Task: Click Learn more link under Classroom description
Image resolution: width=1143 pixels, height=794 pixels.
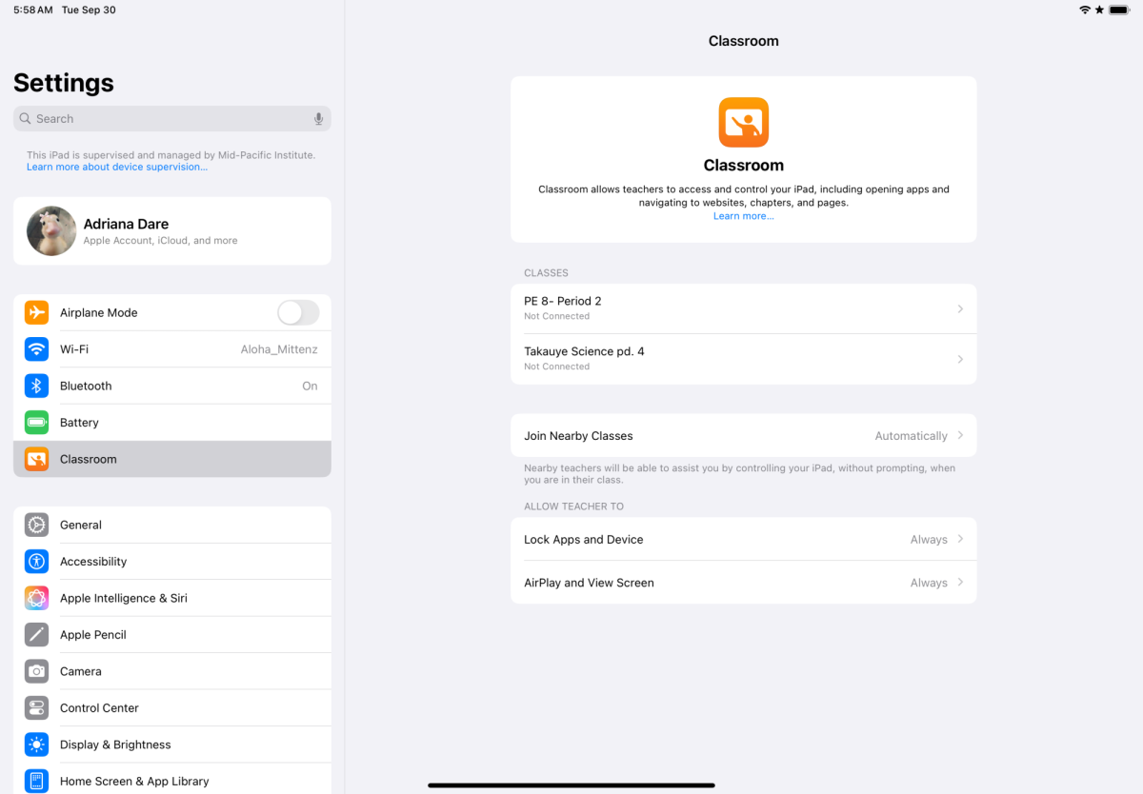Action: (743, 216)
